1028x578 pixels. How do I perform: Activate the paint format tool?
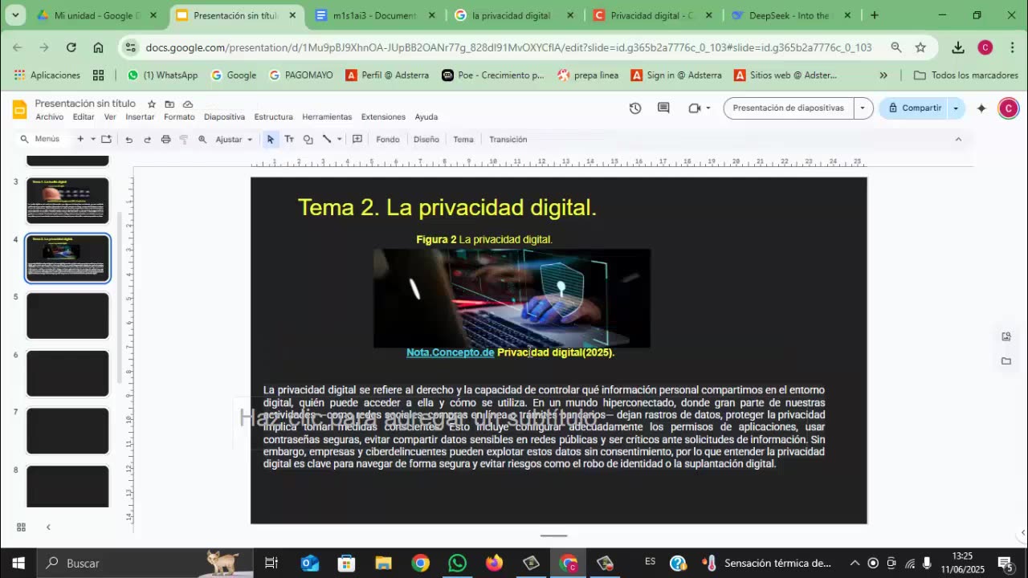183,139
